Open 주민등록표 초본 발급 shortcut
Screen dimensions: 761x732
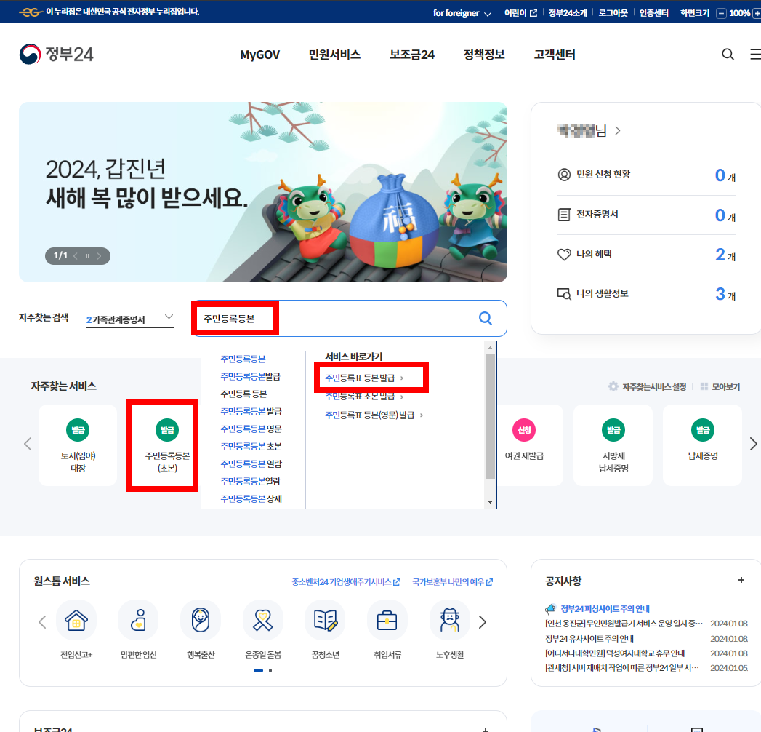[x=364, y=397]
